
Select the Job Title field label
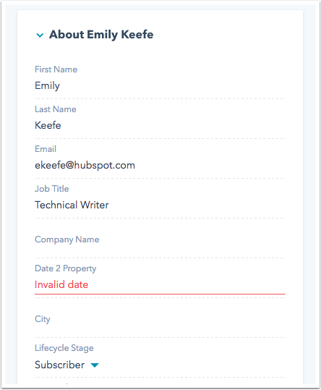51,189
